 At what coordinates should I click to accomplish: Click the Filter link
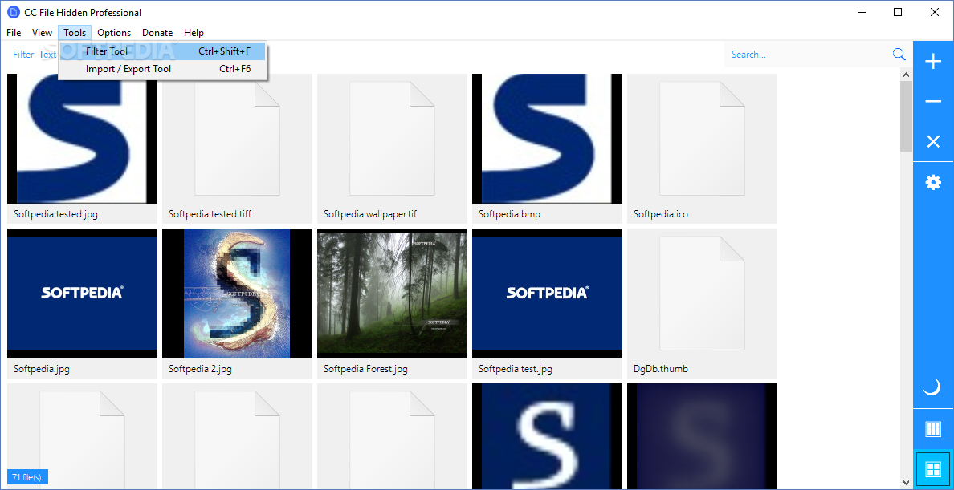[24, 54]
